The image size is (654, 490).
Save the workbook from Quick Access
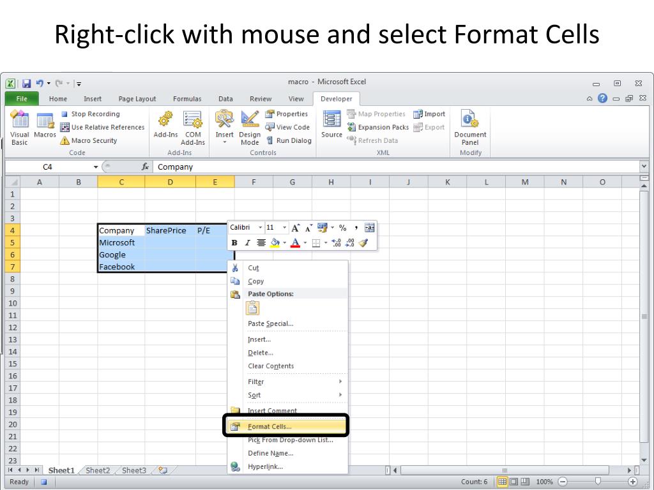[x=26, y=84]
